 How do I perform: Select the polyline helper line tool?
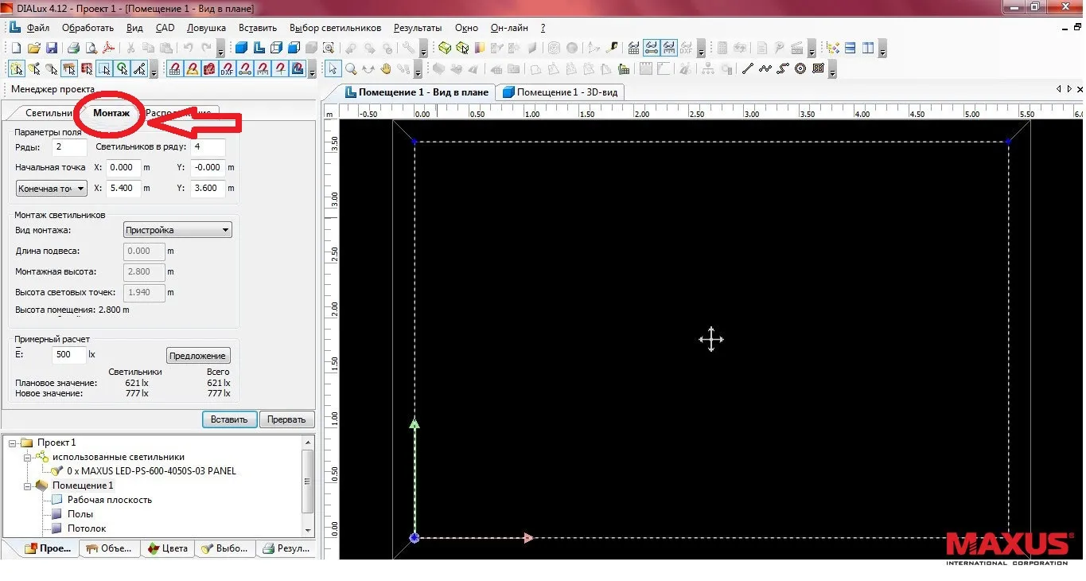[765, 68]
